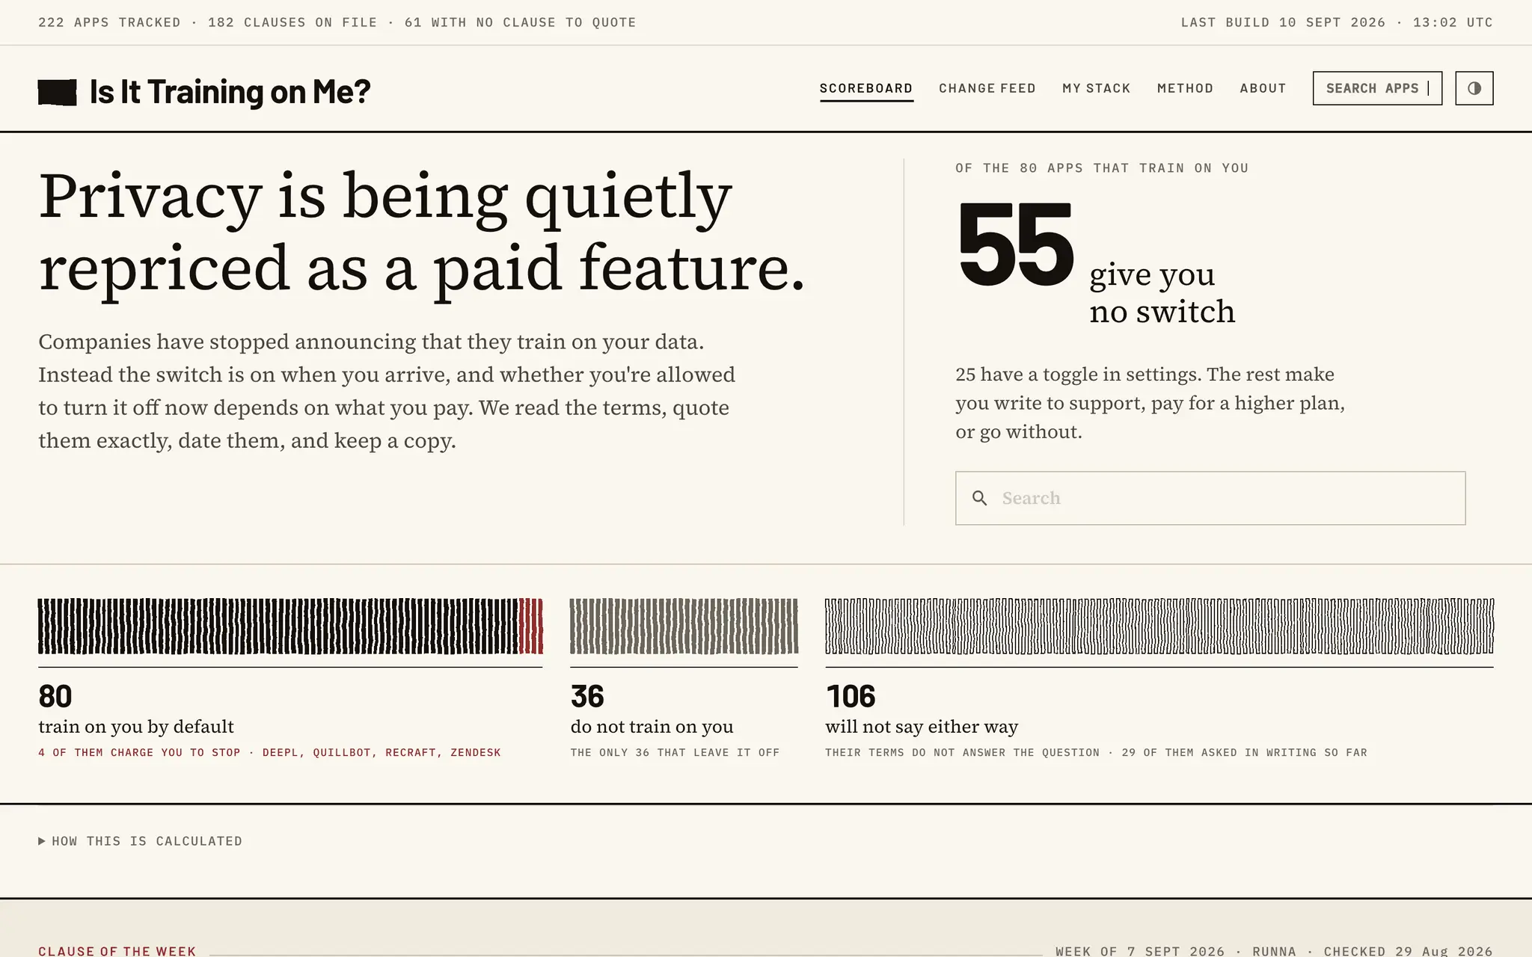Viewport: 1532px width, 957px height.
Task: Click the outlined 106 apps tally bar
Action: click(1159, 627)
